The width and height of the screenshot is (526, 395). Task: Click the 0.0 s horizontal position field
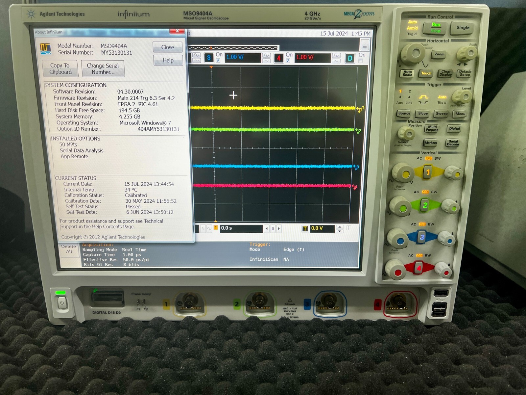point(241,228)
